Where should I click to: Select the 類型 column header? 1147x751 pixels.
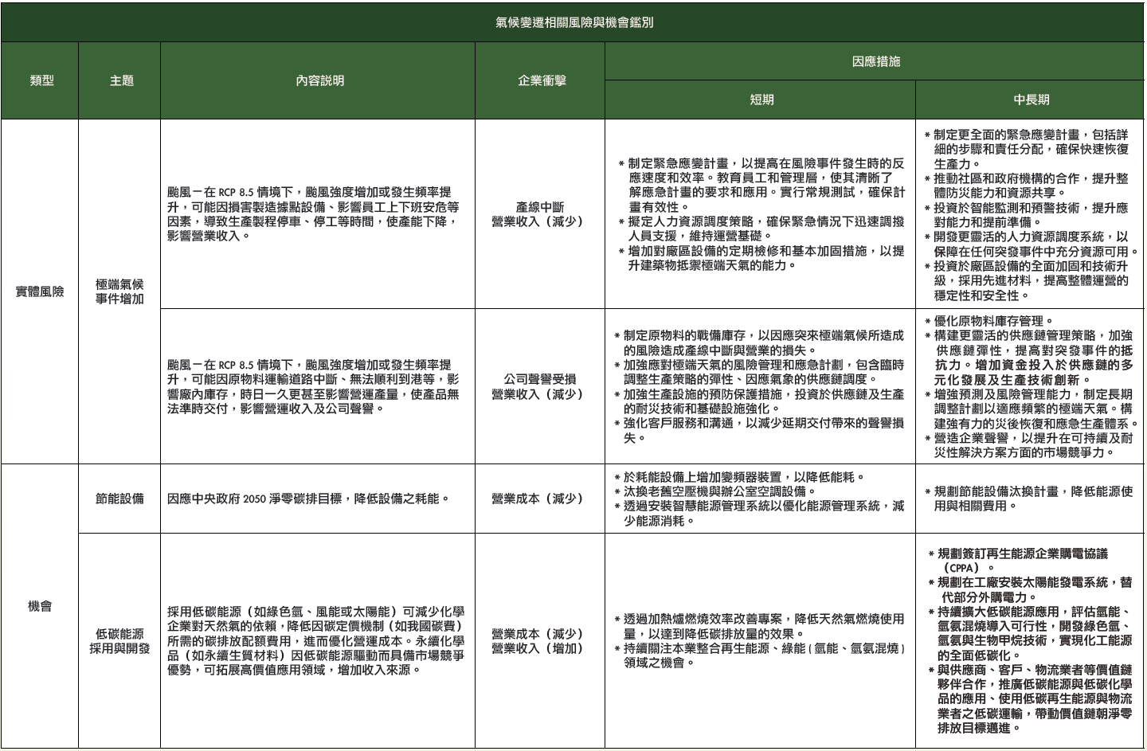click(41, 80)
